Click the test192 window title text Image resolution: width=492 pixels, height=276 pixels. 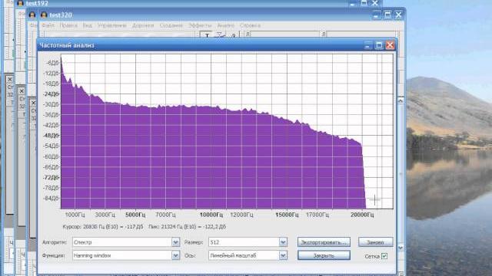pos(37,3)
